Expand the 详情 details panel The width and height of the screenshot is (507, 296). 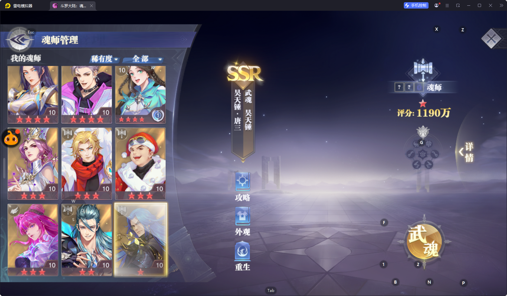coord(466,152)
